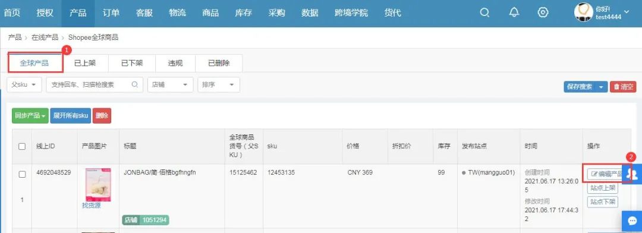Click the 站点上架 button
642x233 pixels.
pos(603,188)
